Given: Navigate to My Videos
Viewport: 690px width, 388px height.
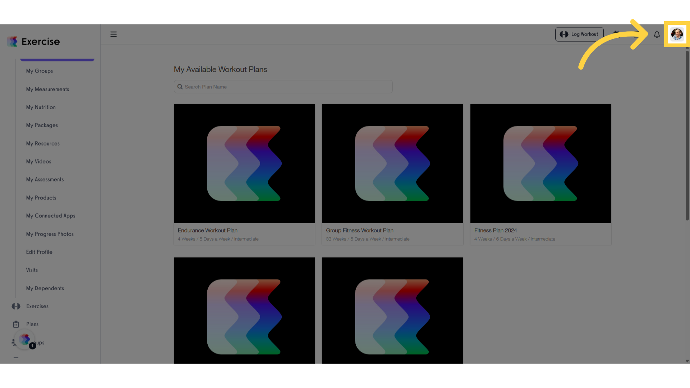Looking at the screenshot, I should click(x=39, y=161).
